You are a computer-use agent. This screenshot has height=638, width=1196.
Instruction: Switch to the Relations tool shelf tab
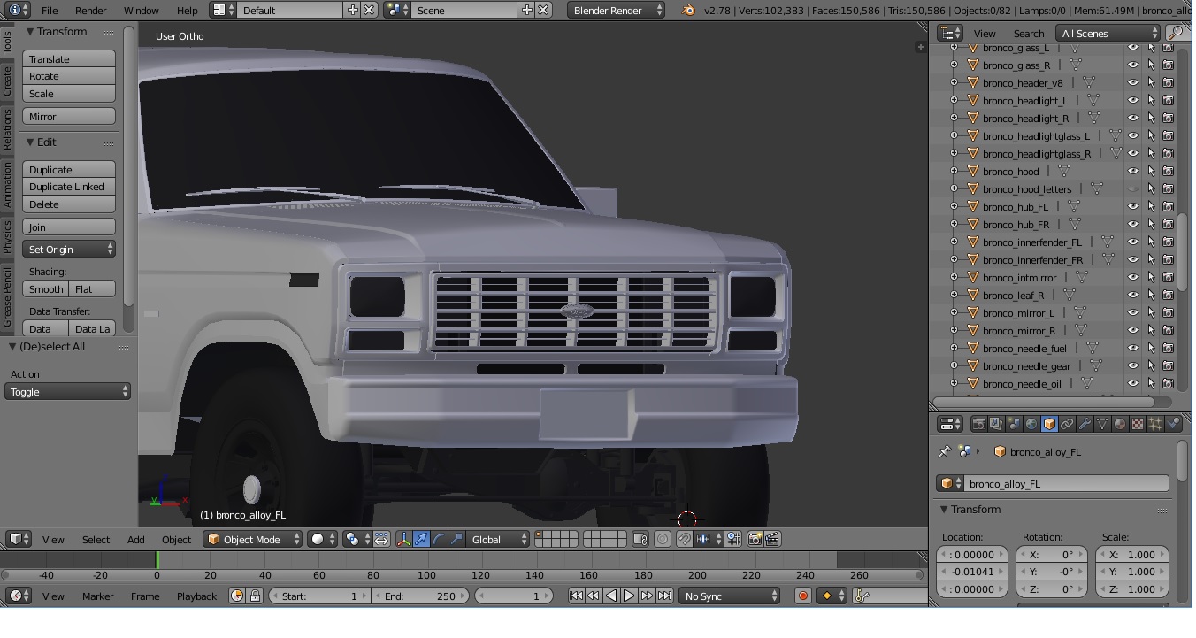7,129
